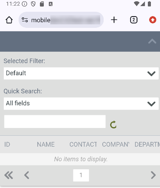
Task: Sort by the DEPARTMENT column header
Action: (147, 144)
